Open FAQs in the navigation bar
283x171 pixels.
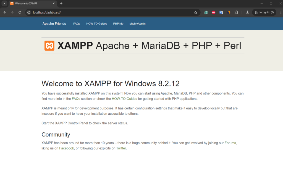77,24
